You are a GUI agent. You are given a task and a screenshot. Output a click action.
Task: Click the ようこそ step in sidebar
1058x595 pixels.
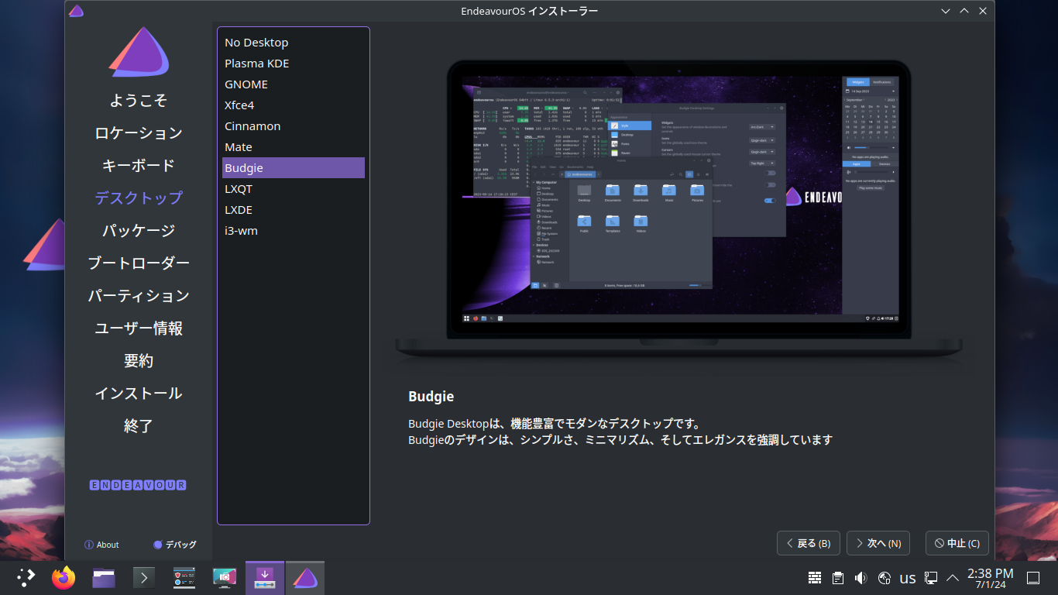coord(139,101)
